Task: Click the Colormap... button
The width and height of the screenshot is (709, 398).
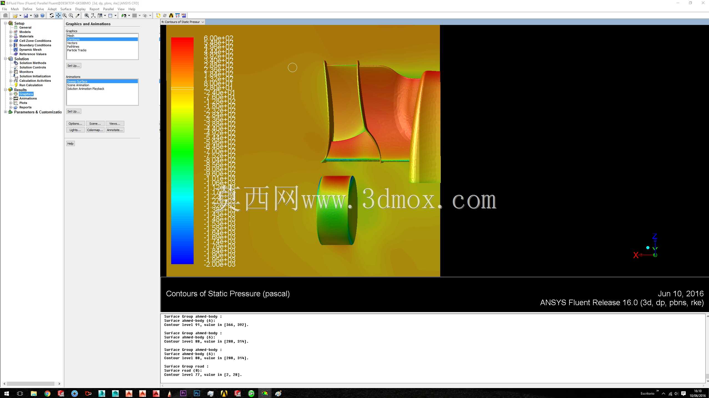Action: click(95, 130)
